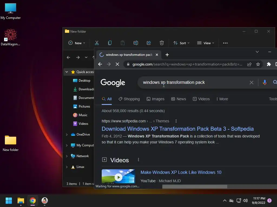This screenshot has height=207, width=277.
Task: Open Chrome extensions puzzle icon
Action: pos(269,64)
